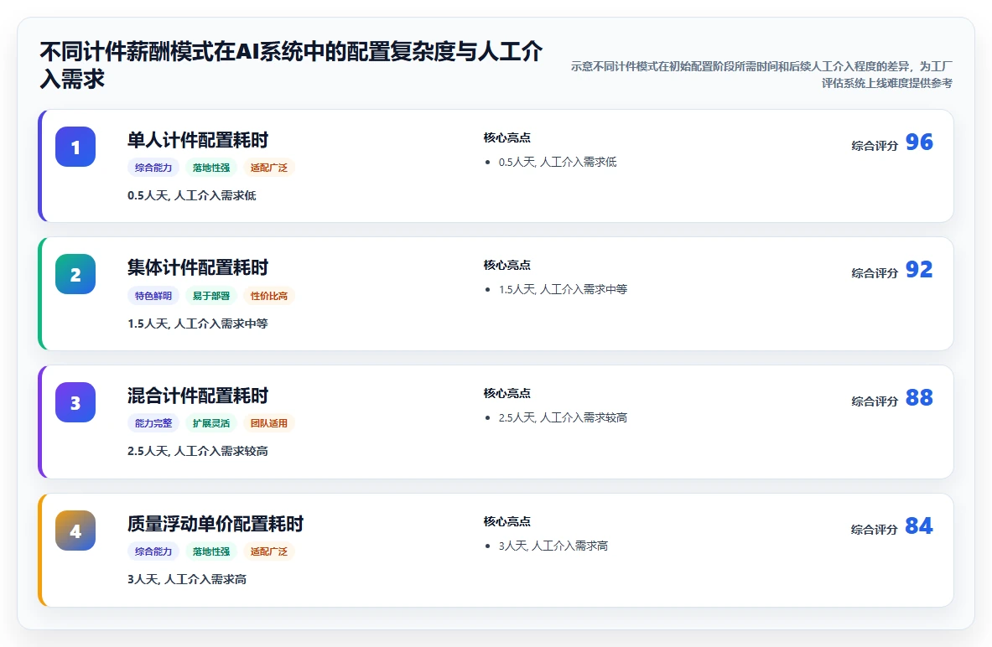The width and height of the screenshot is (992, 647).
Task: Click 核心亮点 heading in 质量浮动单价 card
Action: pyautogui.click(x=506, y=522)
